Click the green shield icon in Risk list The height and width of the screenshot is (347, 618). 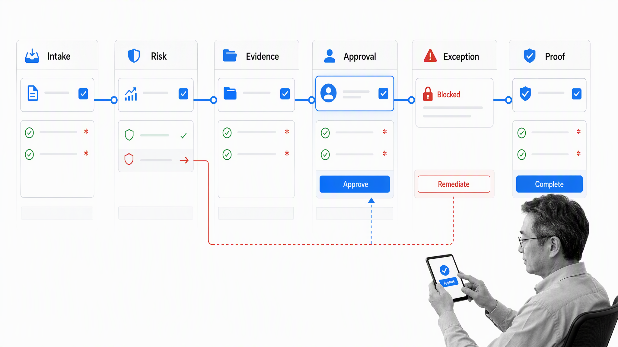point(129,135)
